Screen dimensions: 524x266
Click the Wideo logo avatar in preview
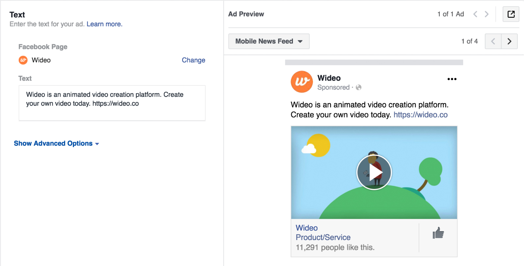pyautogui.click(x=302, y=82)
